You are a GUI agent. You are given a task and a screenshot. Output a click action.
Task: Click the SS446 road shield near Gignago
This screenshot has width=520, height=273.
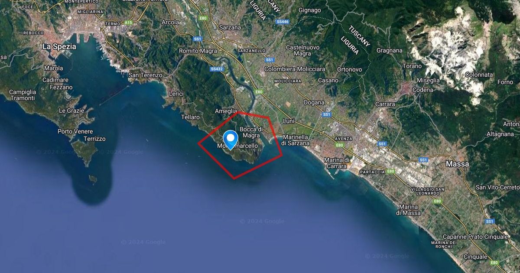[x=283, y=21]
